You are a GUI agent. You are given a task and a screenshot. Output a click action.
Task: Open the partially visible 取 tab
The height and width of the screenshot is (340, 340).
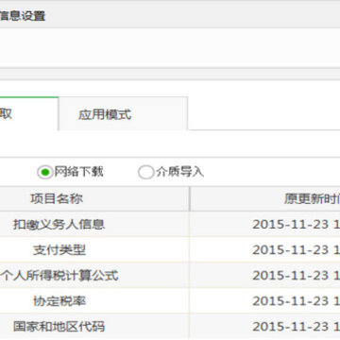(x=29, y=113)
